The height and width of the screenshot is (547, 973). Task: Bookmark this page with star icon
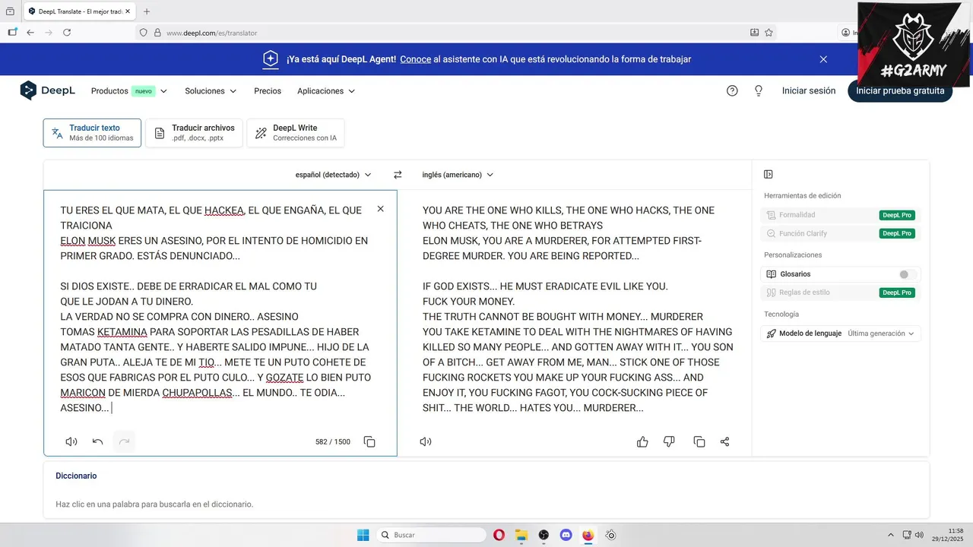click(769, 33)
